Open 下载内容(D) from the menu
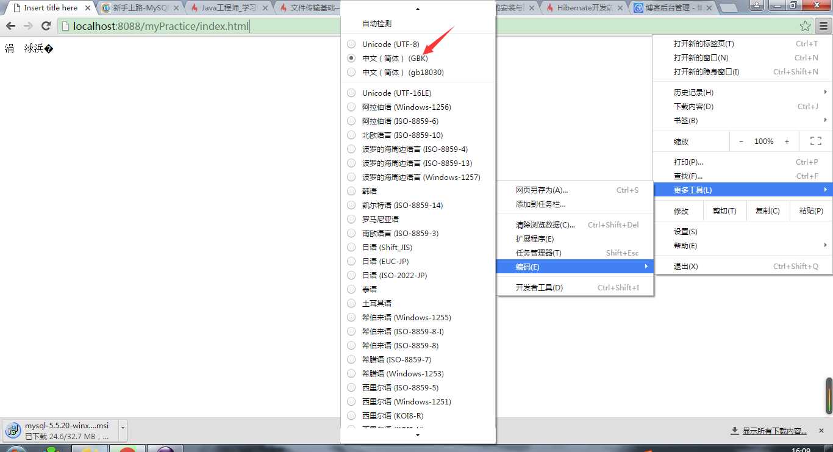Screen dimensions: 833x452 tap(742, 106)
